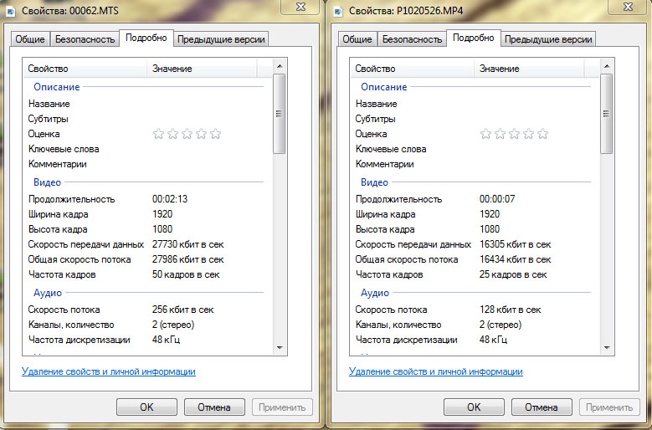652x430 pixels.
Task: Select Комментарии row in P1020526.MP4 window
Action: 475,164
